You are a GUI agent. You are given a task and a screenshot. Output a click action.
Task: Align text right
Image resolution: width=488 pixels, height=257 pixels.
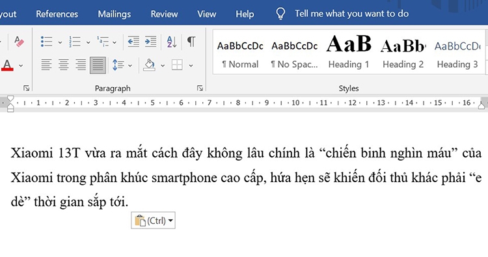[81, 64]
